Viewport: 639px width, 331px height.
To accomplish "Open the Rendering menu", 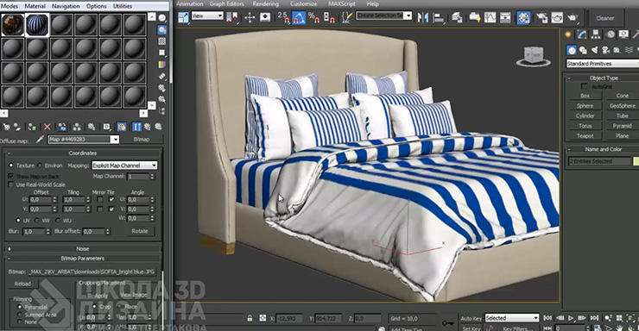I will (x=265, y=3).
